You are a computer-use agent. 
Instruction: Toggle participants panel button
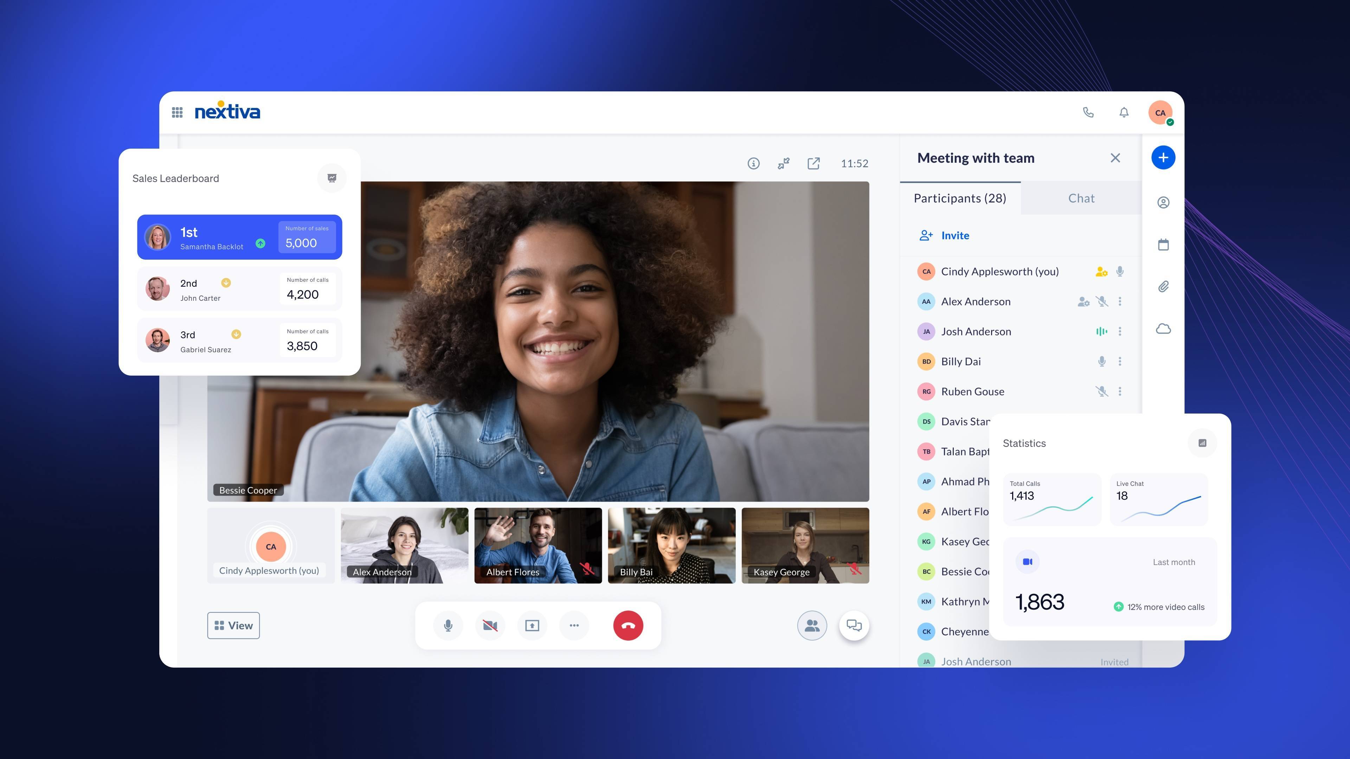pyautogui.click(x=812, y=625)
